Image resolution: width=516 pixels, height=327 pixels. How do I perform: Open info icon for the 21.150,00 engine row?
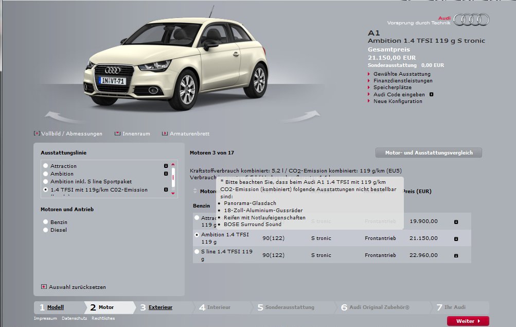point(456,239)
